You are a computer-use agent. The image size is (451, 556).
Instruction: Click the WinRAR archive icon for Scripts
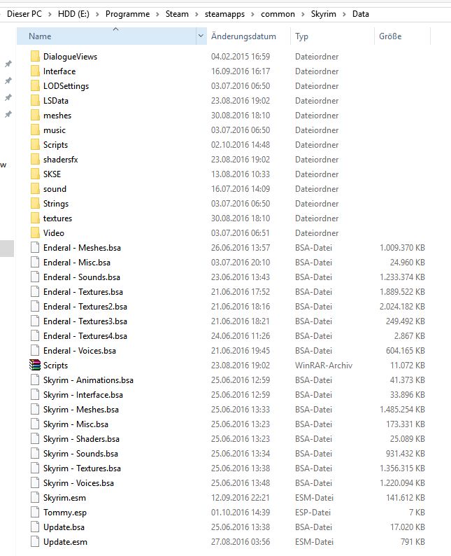click(35, 365)
